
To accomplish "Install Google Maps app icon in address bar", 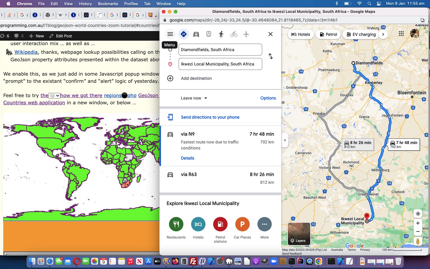I will click(423, 20).
